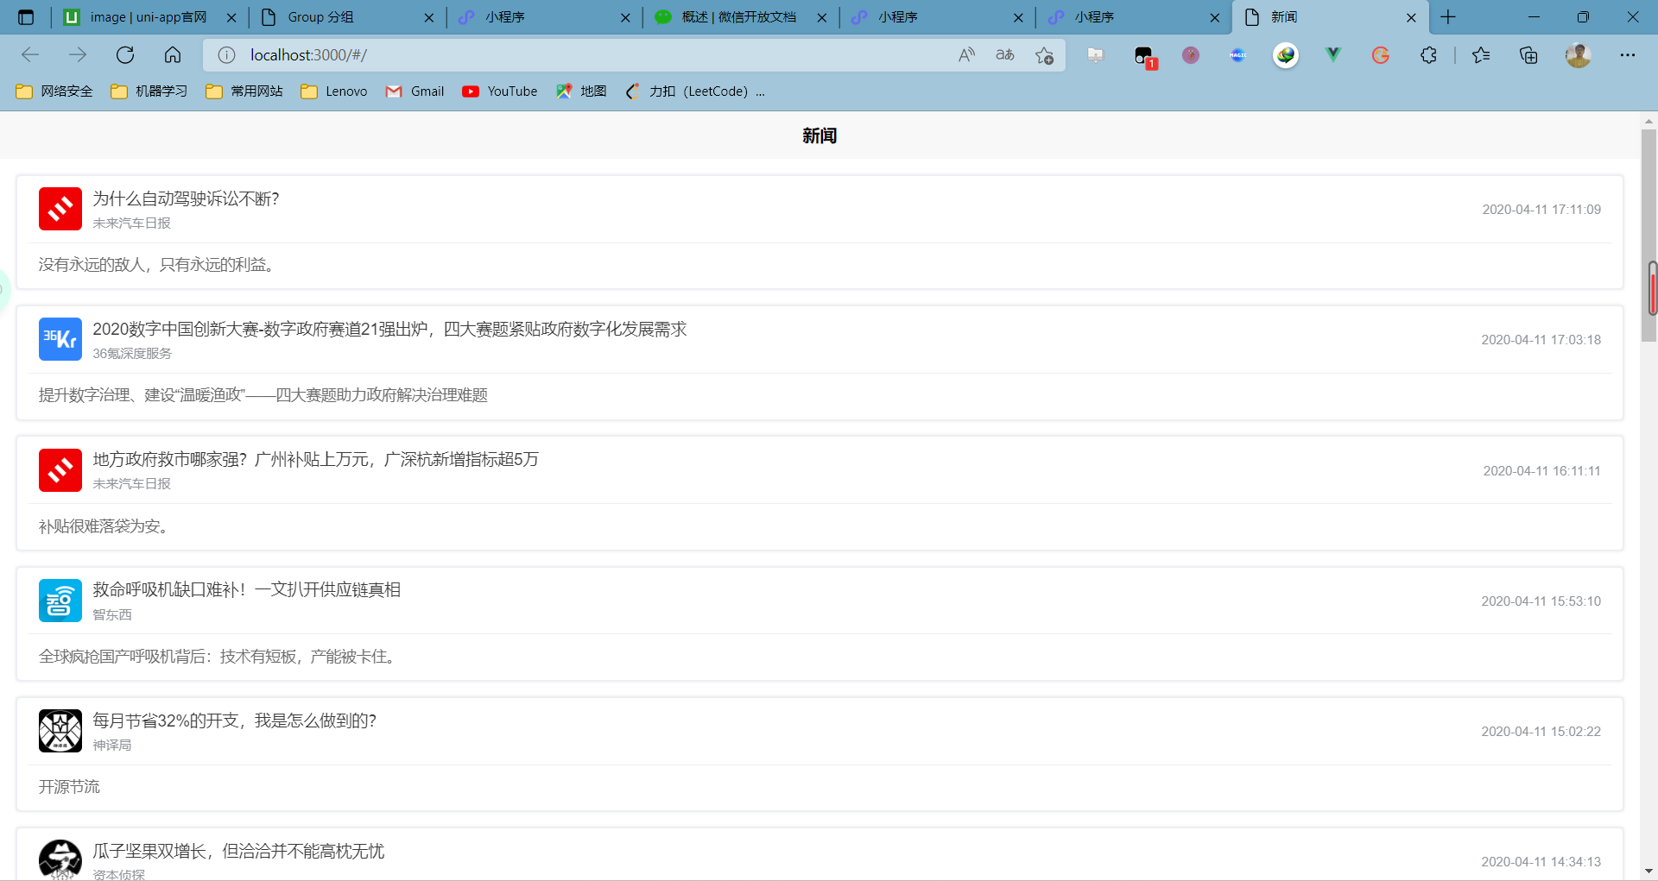The image size is (1658, 881).
Task: Click the scrollbar down arrow
Action: tap(1649, 872)
